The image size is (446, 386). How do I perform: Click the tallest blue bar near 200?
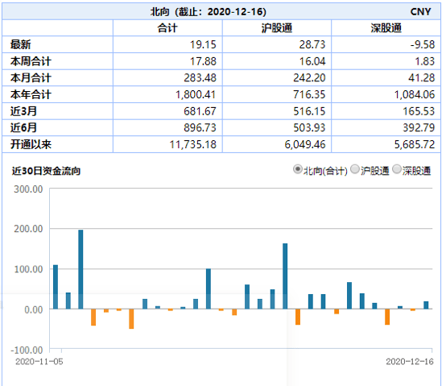click(81, 269)
